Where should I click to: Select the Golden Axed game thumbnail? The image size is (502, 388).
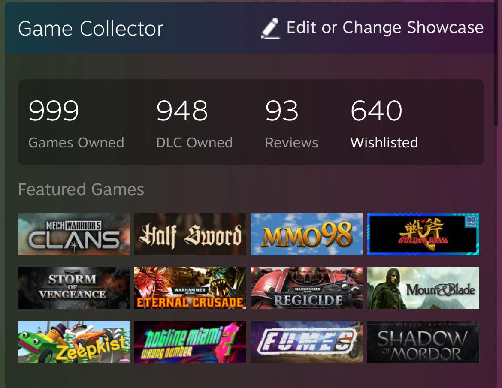pyautogui.click(x=423, y=234)
